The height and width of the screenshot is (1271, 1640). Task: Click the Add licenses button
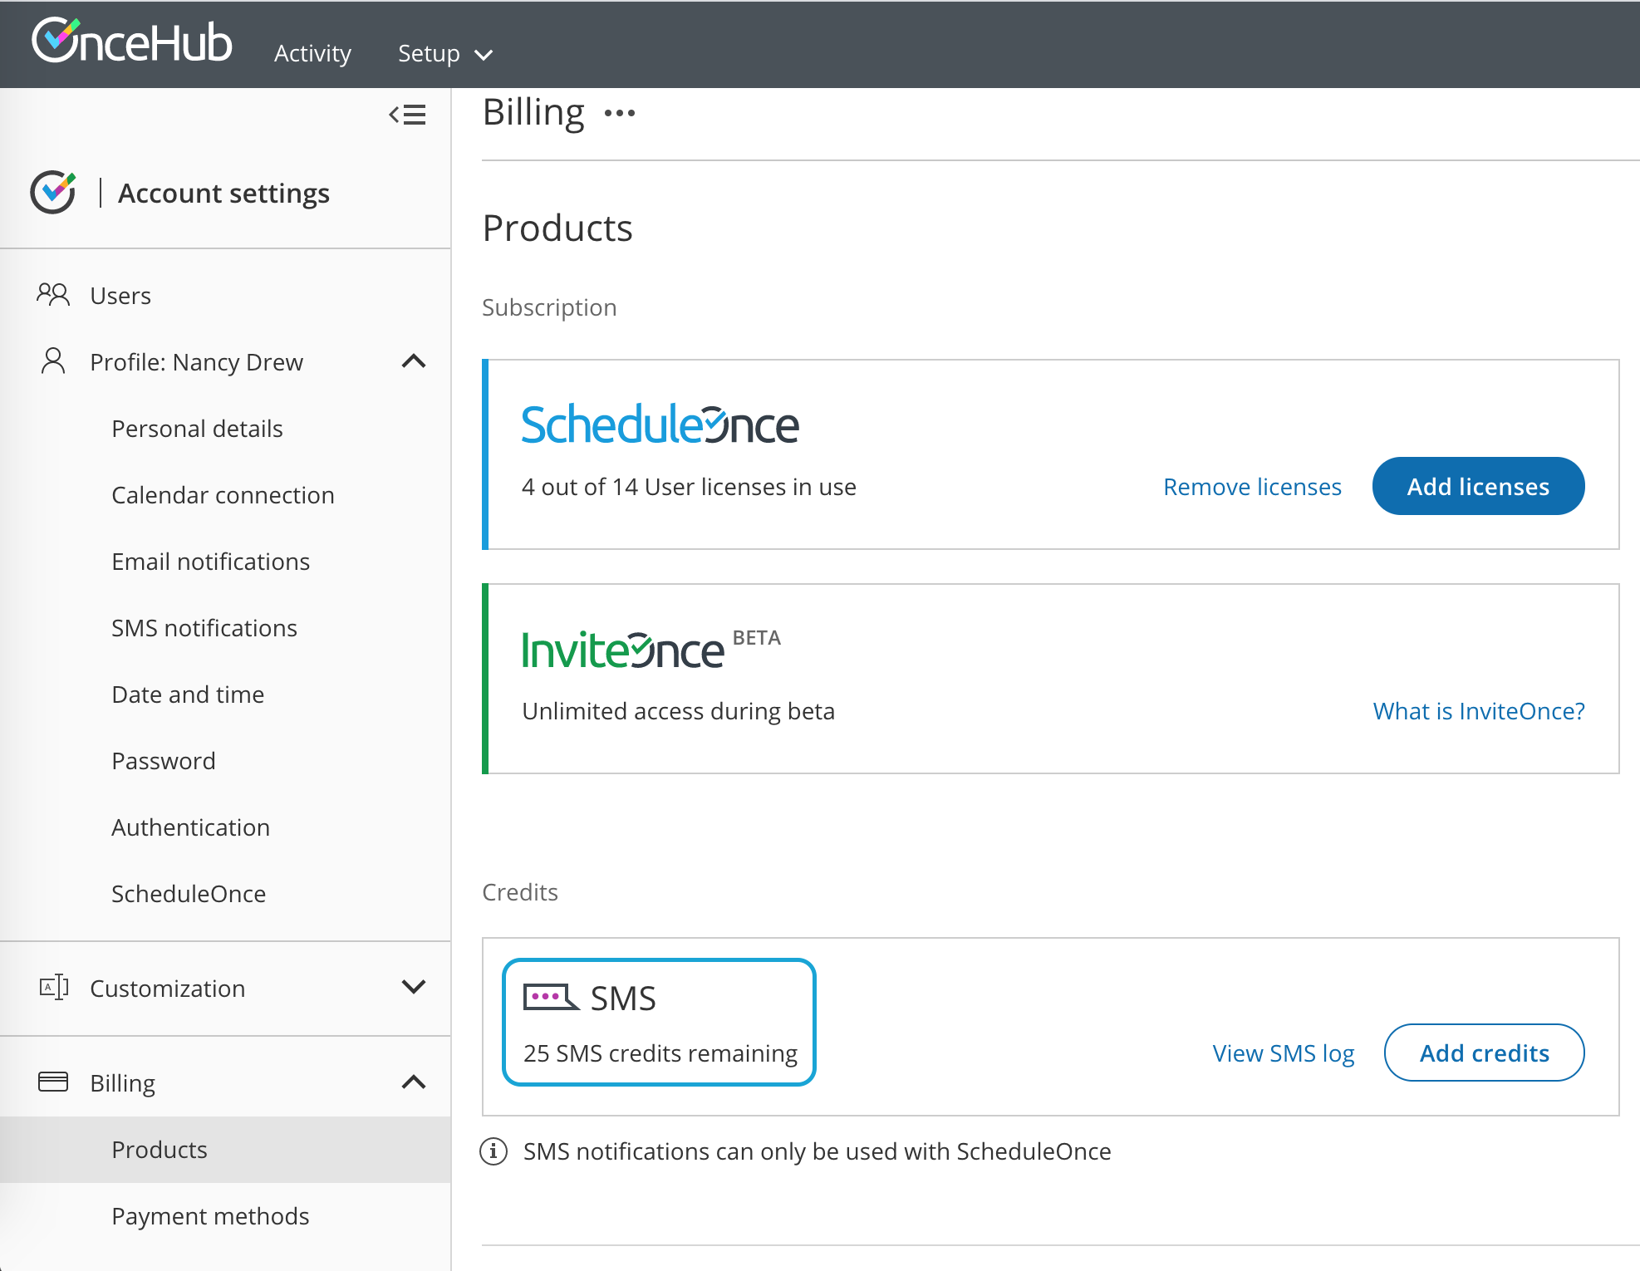click(x=1478, y=487)
